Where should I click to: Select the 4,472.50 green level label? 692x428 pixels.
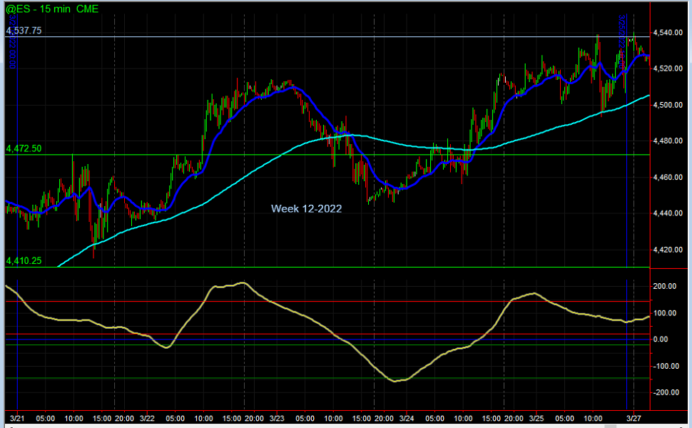pyautogui.click(x=24, y=148)
